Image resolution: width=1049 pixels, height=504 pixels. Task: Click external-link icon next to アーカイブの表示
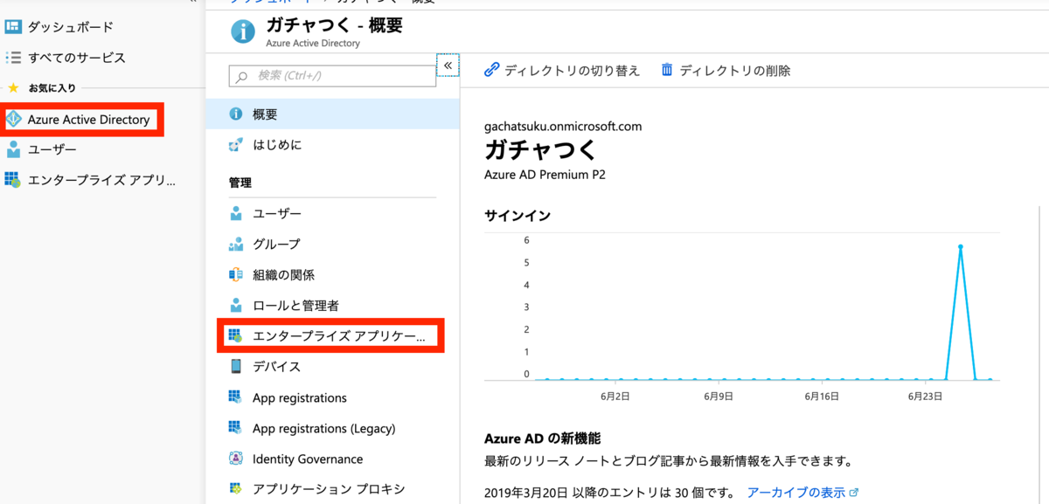click(x=854, y=493)
